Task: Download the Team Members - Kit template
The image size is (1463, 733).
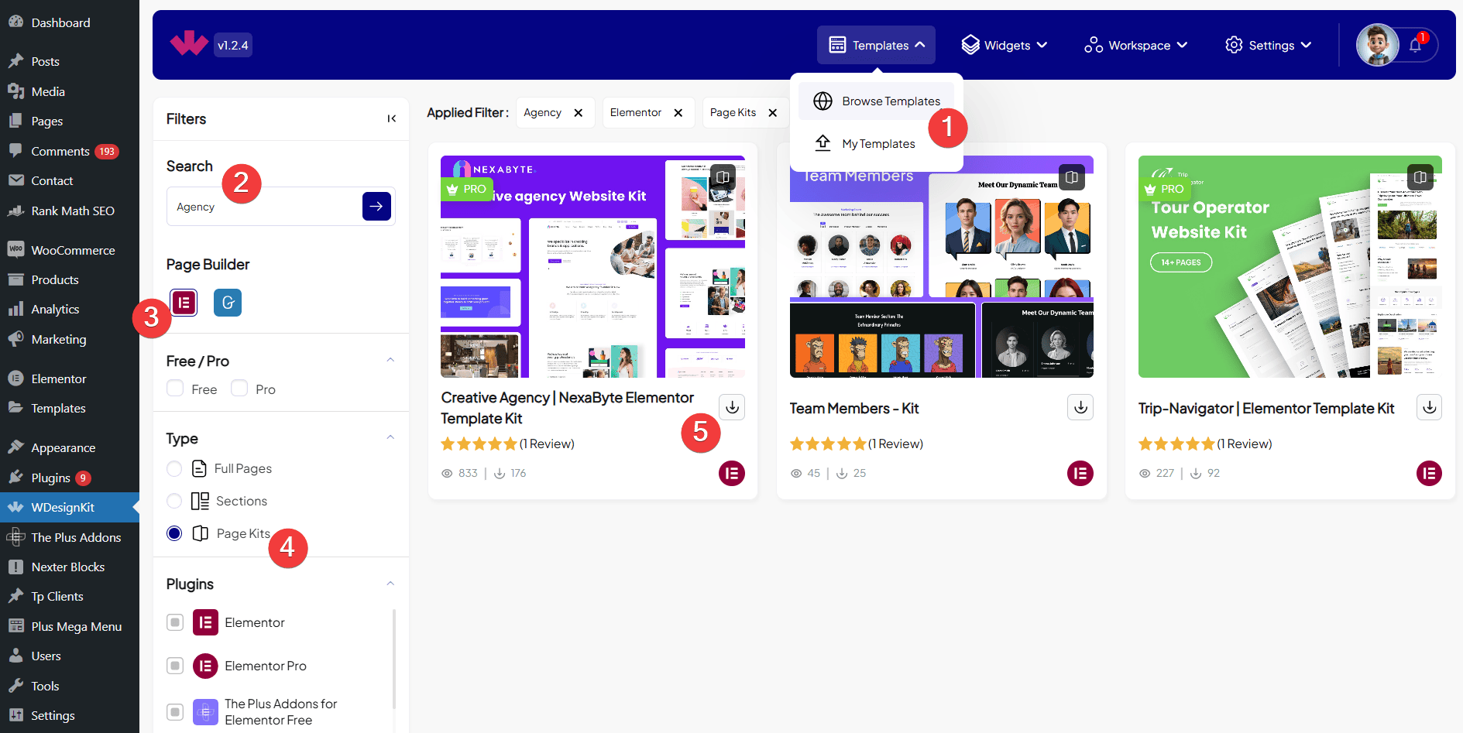Action: (1080, 407)
